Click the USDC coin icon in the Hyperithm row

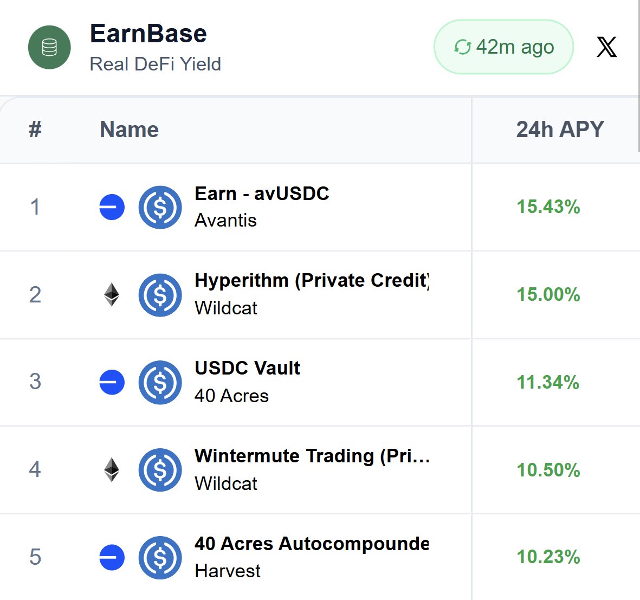(x=160, y=295)
